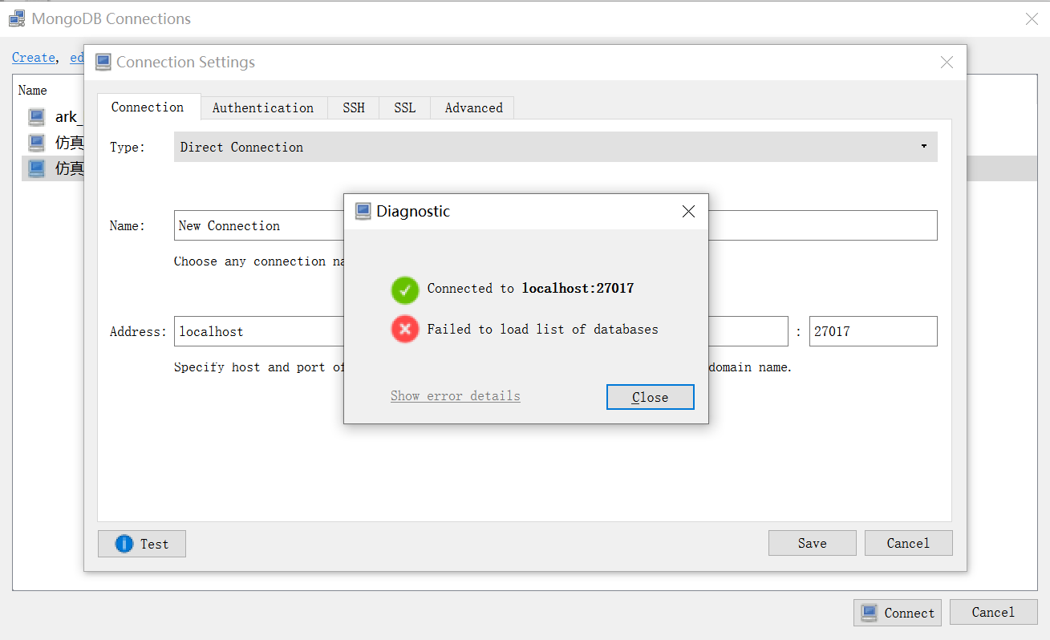The width and height of the screenshot is (1050, 640).
Task: Click the red failure X icon
Action: point(405,329)
